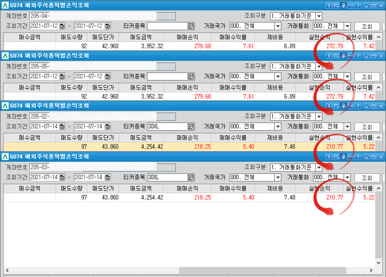This screenshot has width=386, height=277.
Task: Open start-date calendar in 205-03 window
Action: (x=62, y=177)
